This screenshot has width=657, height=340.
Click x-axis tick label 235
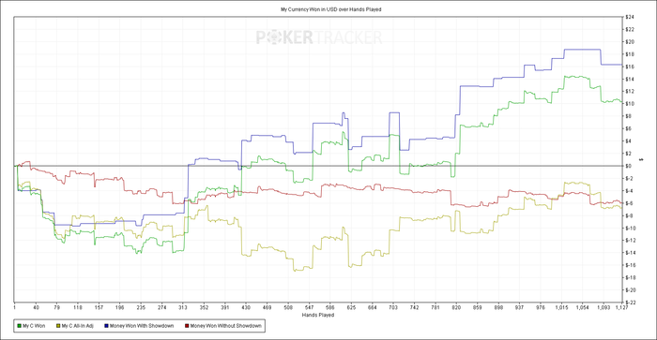141,308
